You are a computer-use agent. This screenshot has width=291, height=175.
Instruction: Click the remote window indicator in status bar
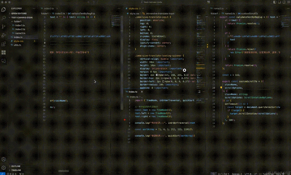(2, 174)
